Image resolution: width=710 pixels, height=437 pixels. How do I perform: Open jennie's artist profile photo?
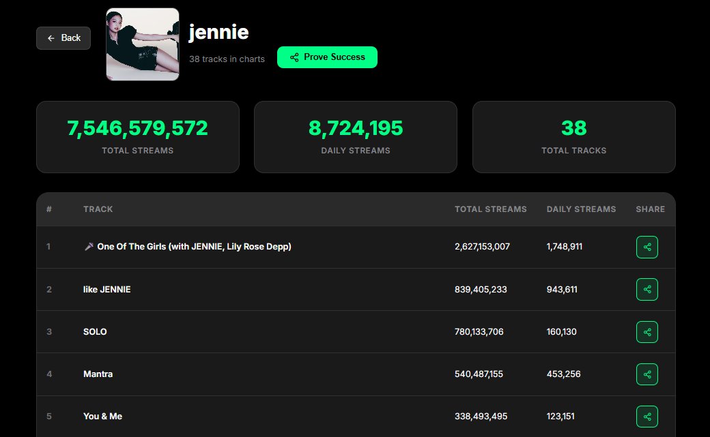(x=143, y=44)
